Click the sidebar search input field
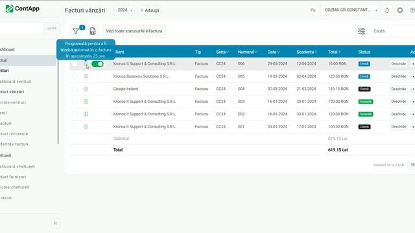Screen dimensions: 415x233 [21, 28]
